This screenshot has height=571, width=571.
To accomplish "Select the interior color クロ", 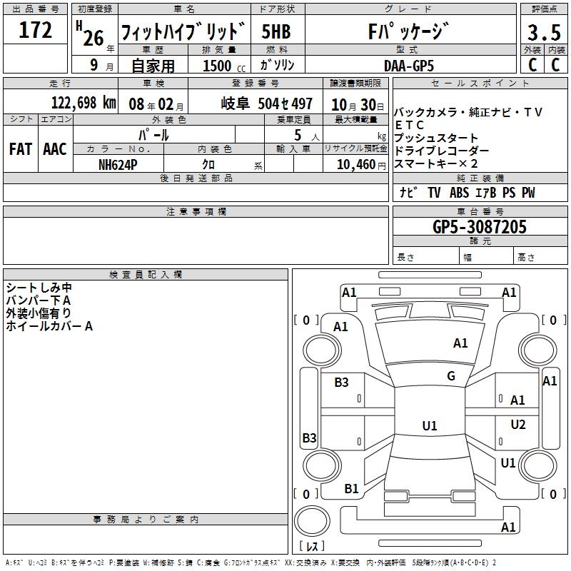I will 208,165.
